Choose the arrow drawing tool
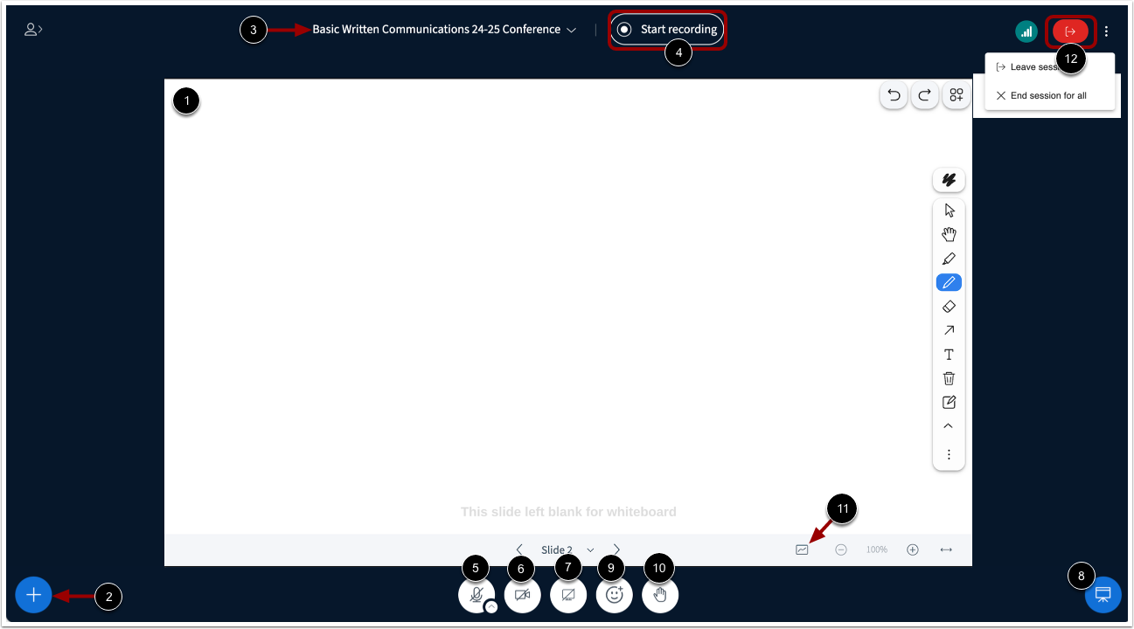The width and height of the screenshot is (1134, 629). click(x=949, y=329)
